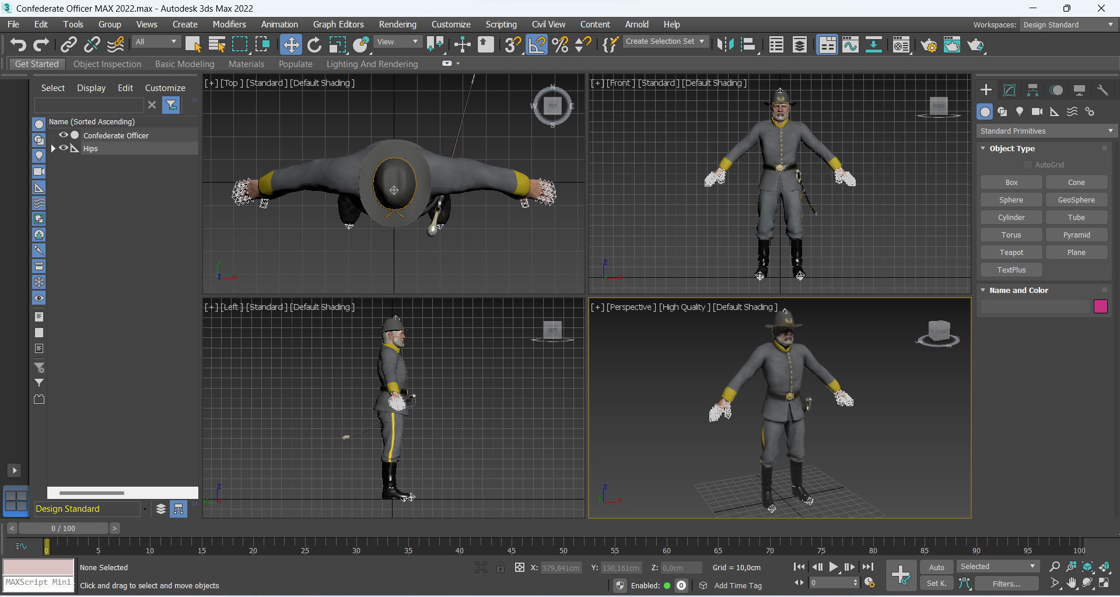Open the Motion command panel tab
The image size is (1120, 597).
[1056, 90]
